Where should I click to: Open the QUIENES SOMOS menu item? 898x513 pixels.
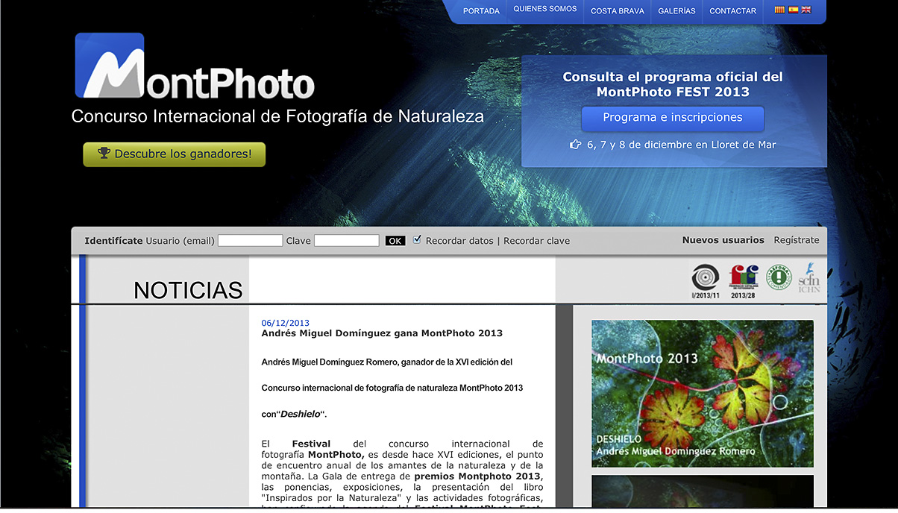pos(545,10)
